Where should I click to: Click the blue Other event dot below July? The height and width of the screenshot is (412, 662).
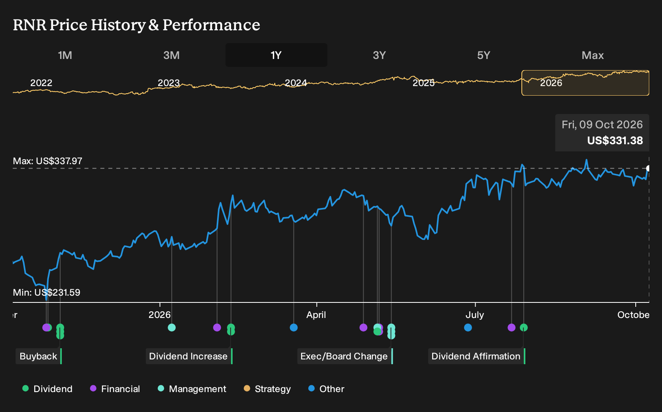coord(468,328)
